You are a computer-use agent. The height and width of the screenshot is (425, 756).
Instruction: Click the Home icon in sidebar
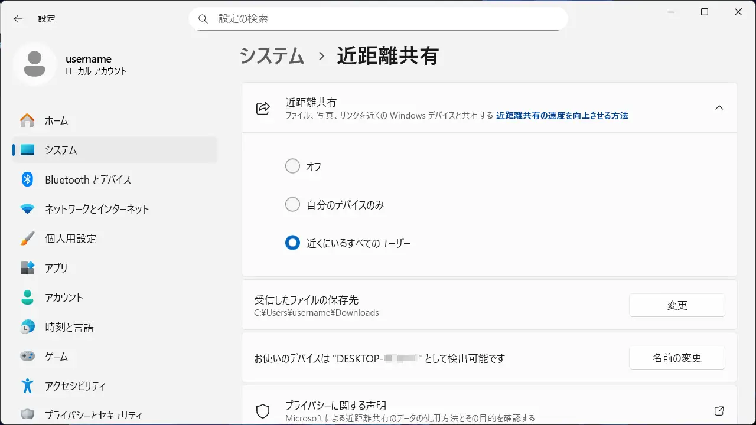pyautogui.click(x=27, y=120)
